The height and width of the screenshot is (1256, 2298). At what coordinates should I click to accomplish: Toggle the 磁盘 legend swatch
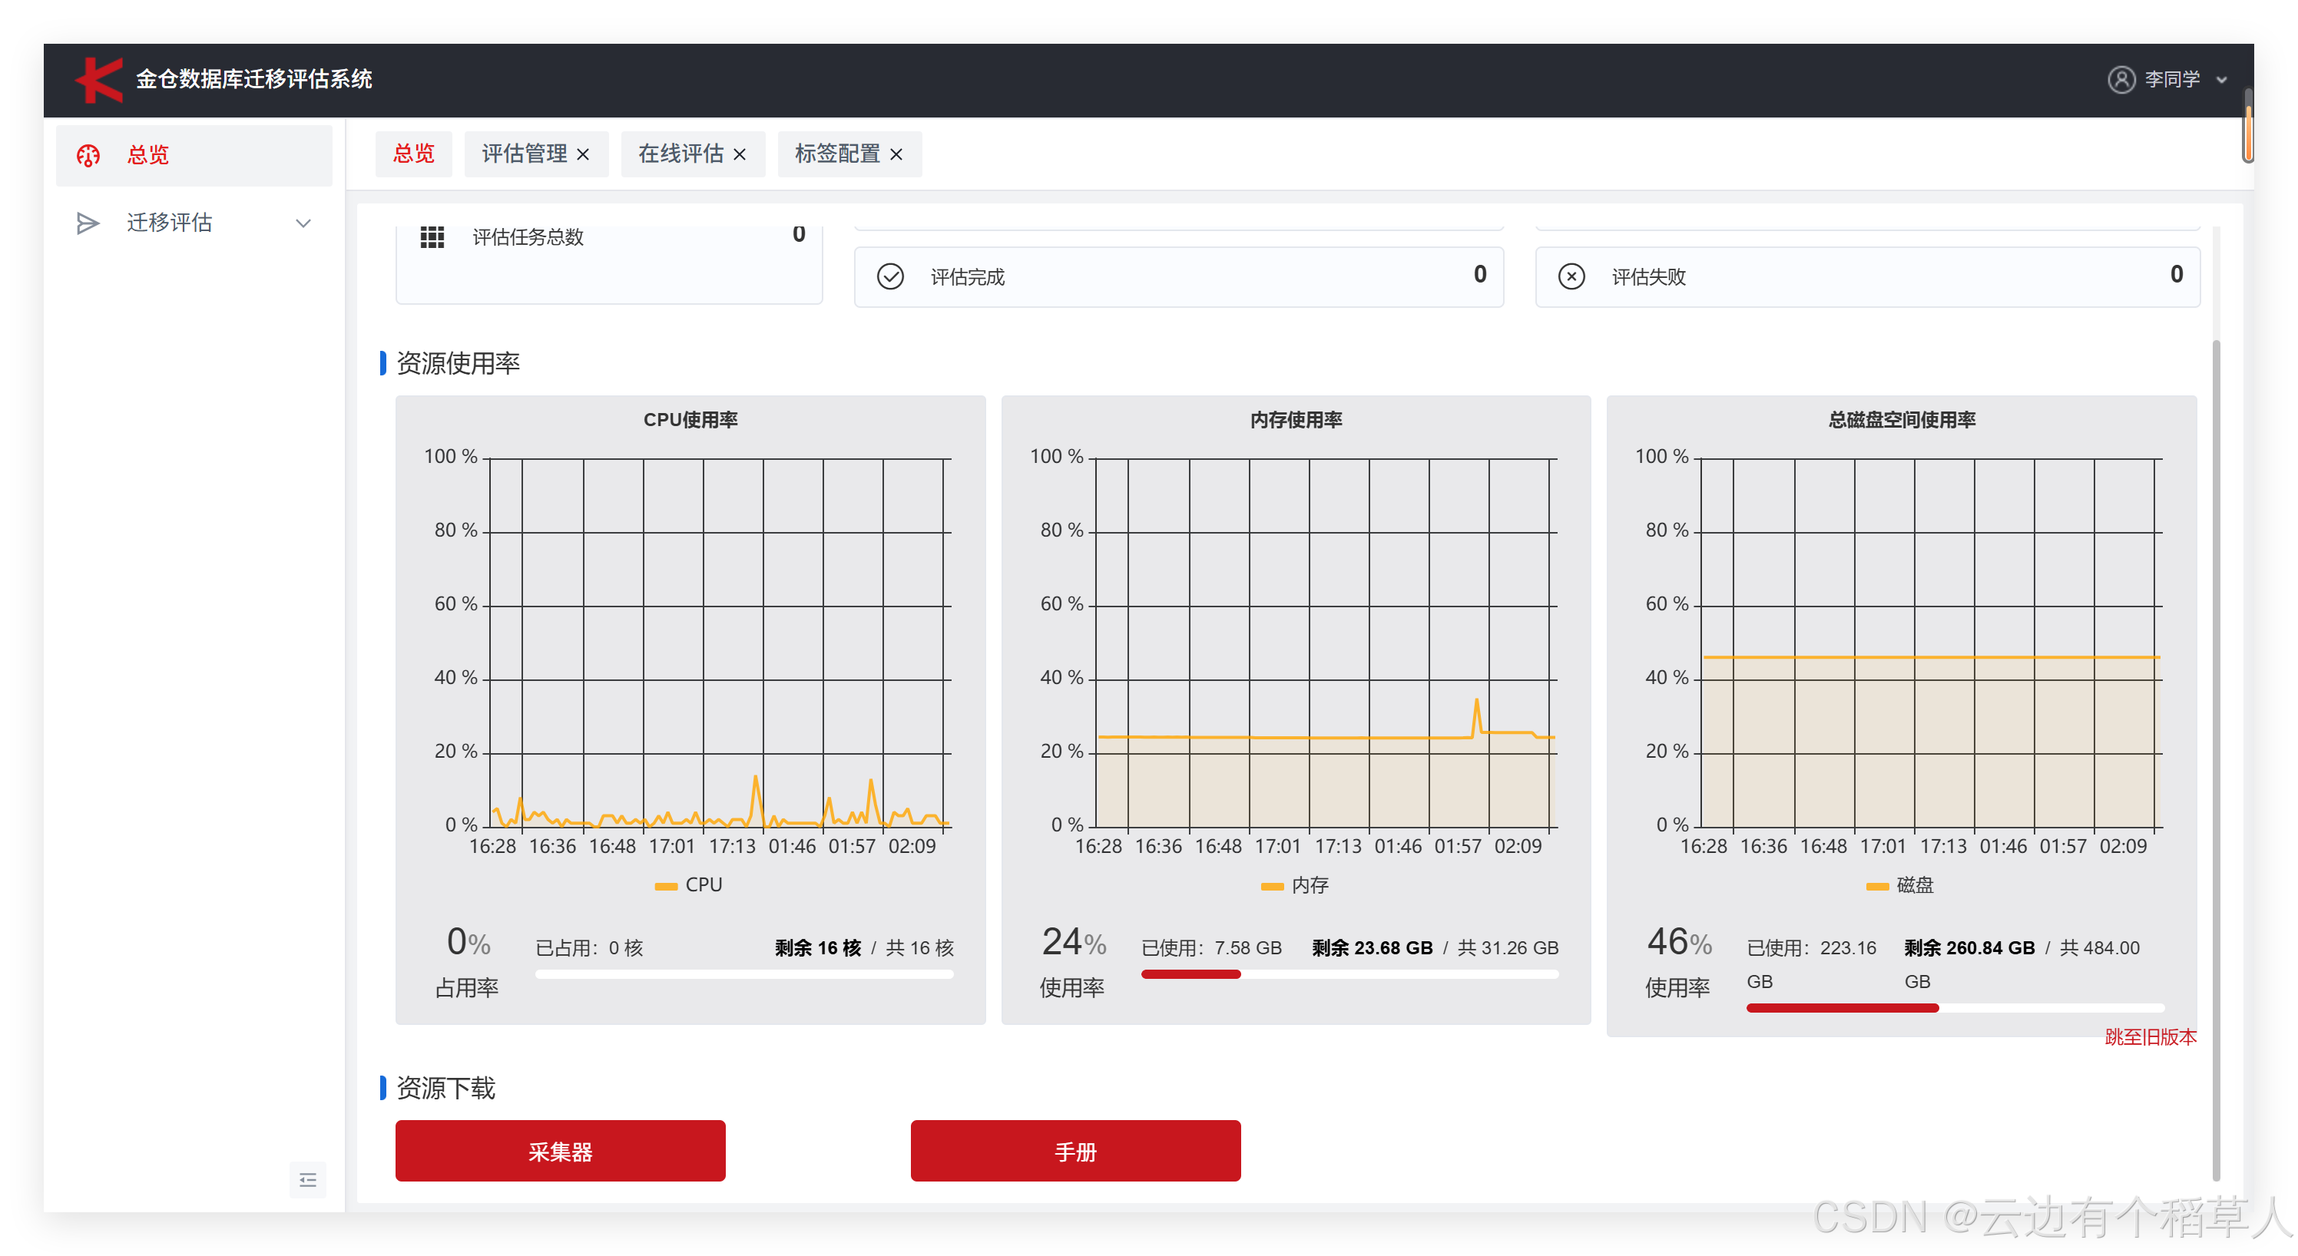(x=1877, y=885)
